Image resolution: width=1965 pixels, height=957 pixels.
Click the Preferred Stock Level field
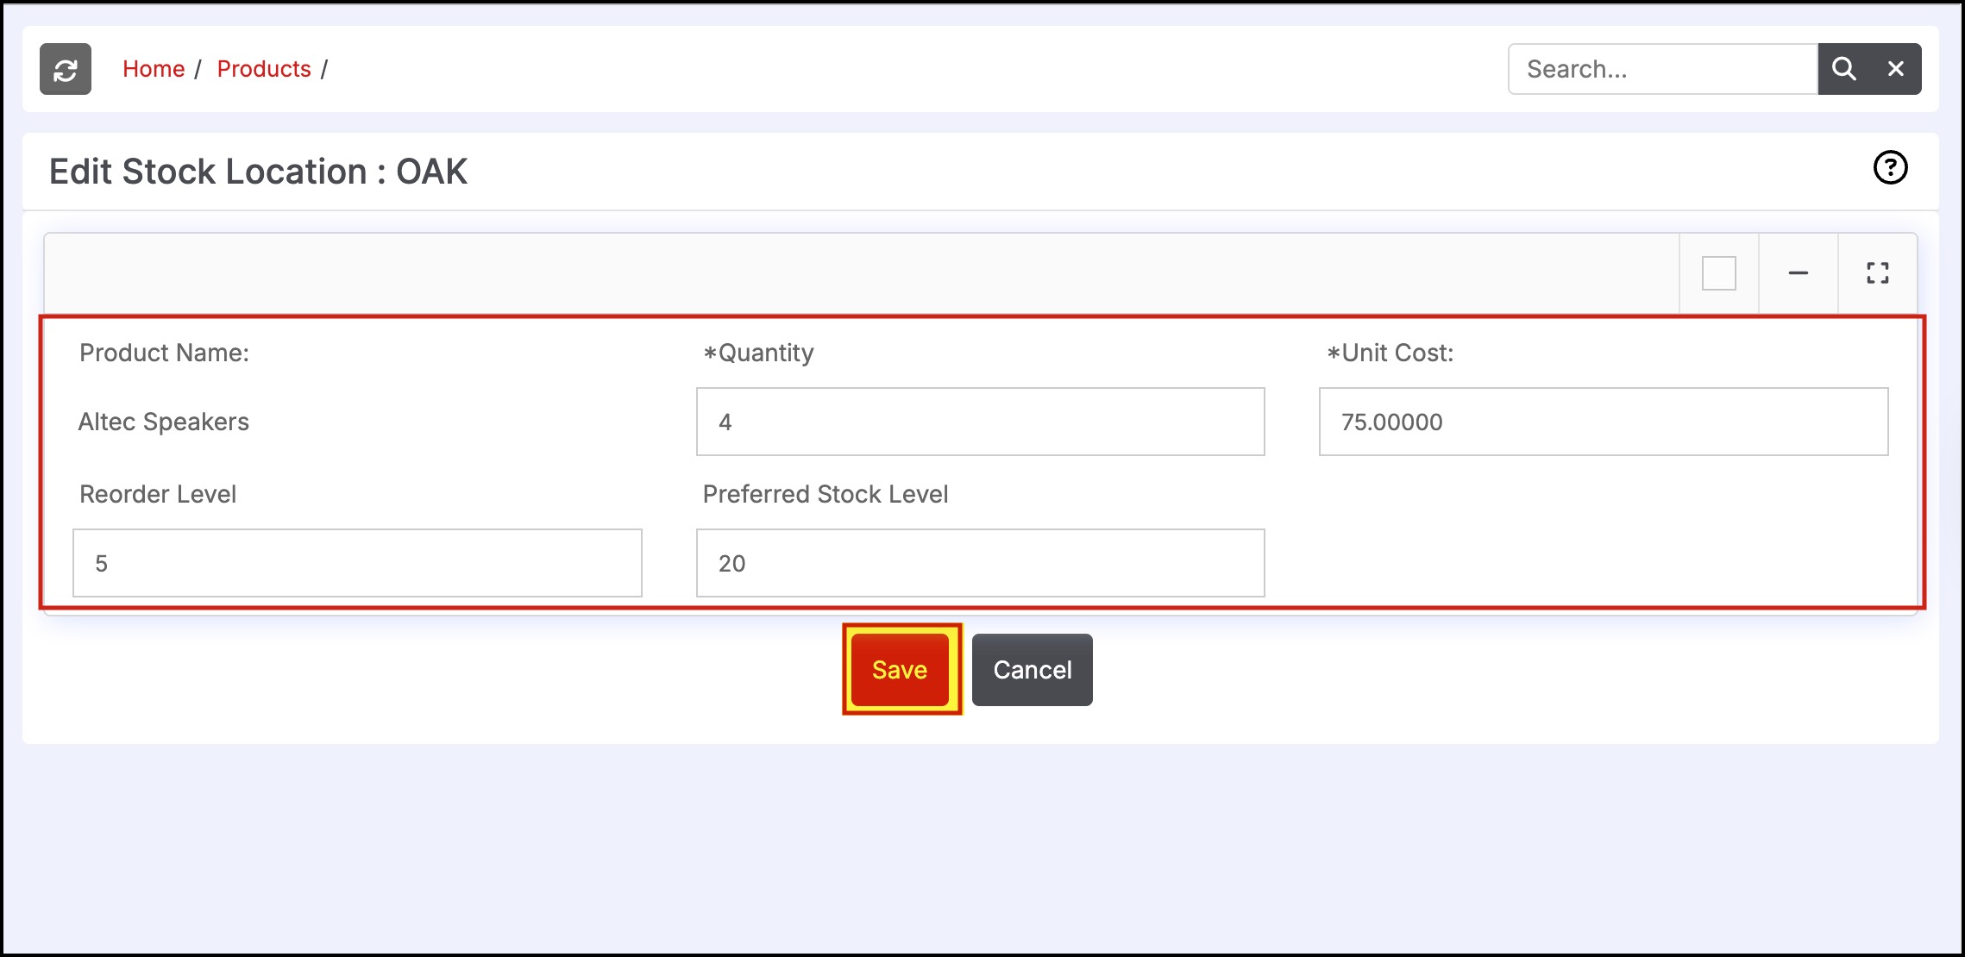(x=981, y=563)
